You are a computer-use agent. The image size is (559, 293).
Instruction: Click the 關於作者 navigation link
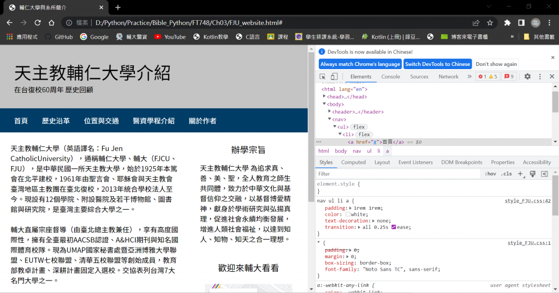(x=203, y=121)
